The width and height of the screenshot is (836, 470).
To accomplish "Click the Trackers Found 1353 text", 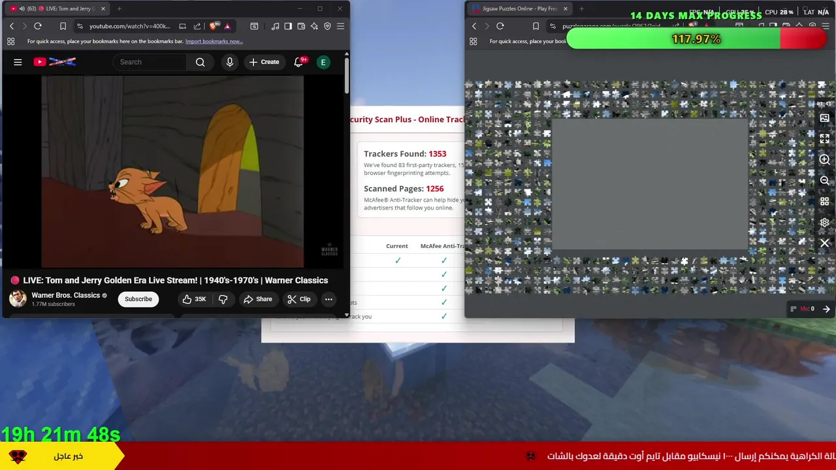I will pyautogui.click(x=405, y=154).
